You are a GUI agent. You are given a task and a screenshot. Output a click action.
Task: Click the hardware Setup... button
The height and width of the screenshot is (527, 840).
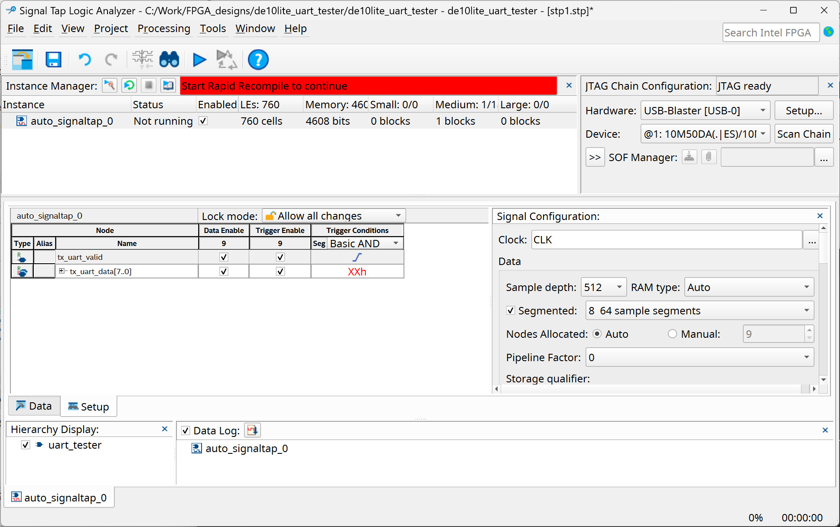tap(803, 110)
